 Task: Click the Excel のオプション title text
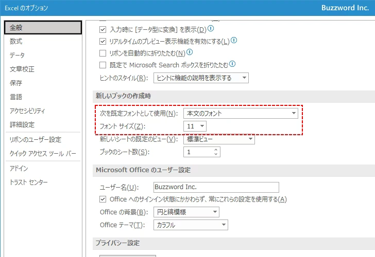(x=26, y=8)
